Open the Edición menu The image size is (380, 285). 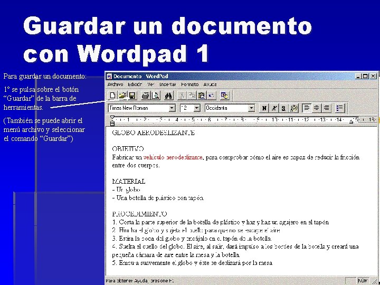tap(135, 84)
